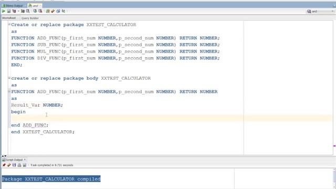Click the red Rollback toolbar icon
336x189 pixels.
(40, 11)
